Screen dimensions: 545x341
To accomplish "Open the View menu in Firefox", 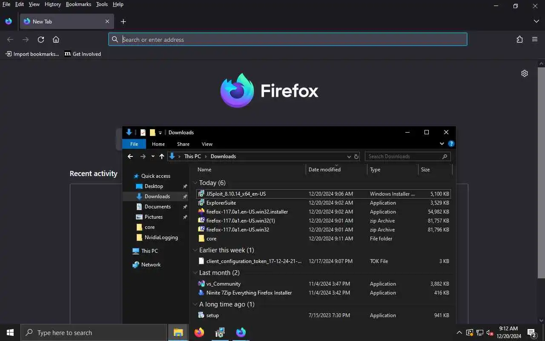I will click(34, 4).
